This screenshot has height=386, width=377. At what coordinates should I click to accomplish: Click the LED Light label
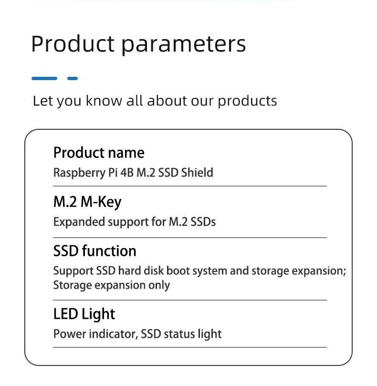point(84,314)
